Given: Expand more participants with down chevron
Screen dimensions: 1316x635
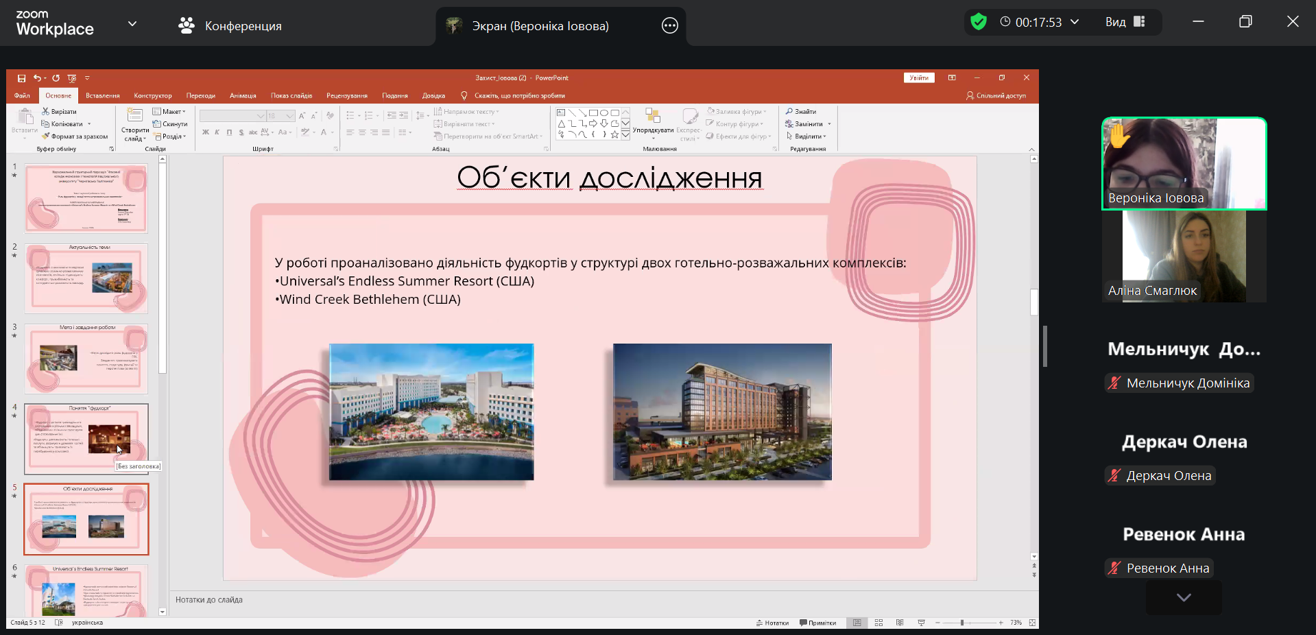Looking at the screenshot, I should coord(1183,597).
